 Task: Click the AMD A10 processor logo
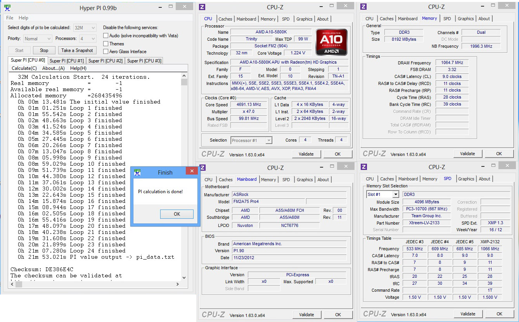[331, 42]
